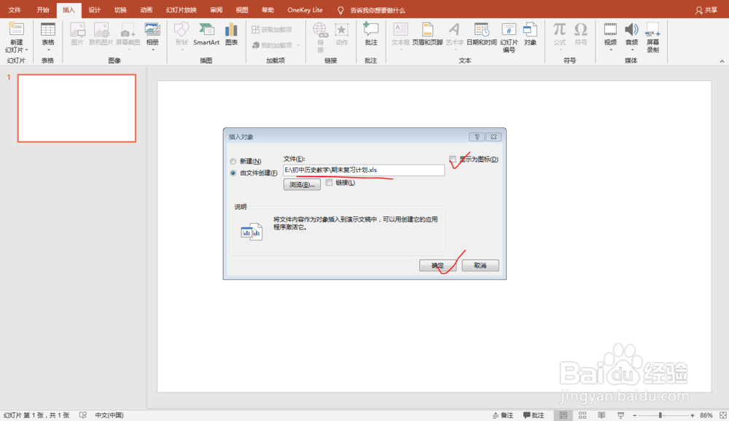Open the Shapes (形状) gallery
This screenshot has width=729, height=421.
point(180,36)
